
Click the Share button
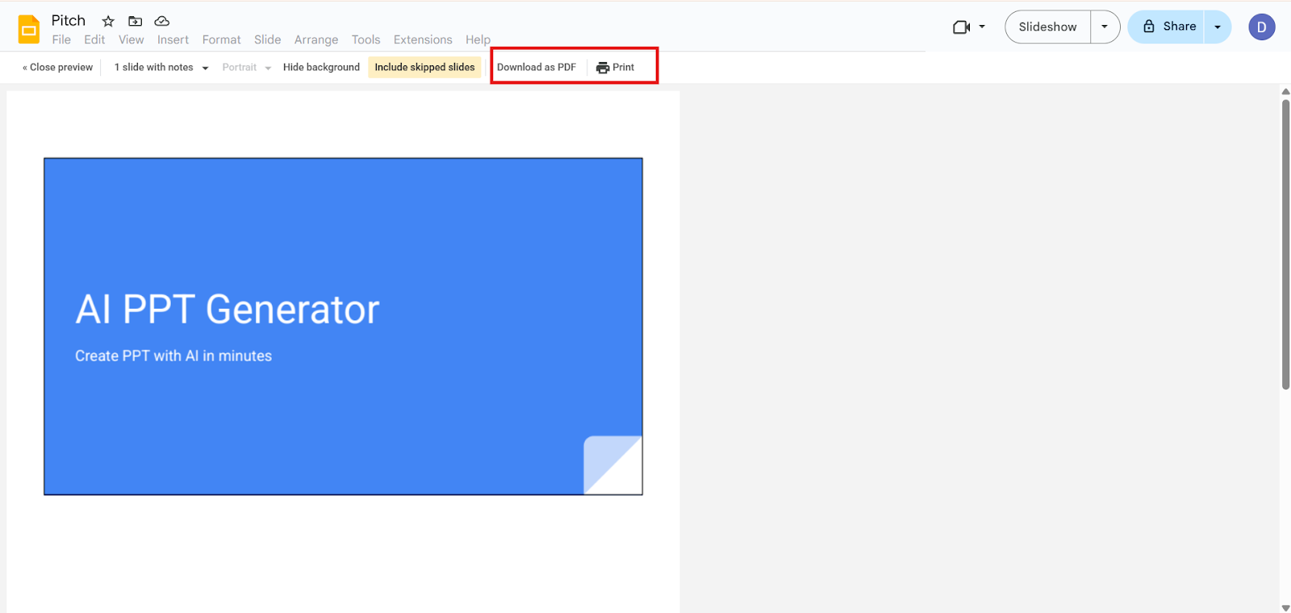1167,27
